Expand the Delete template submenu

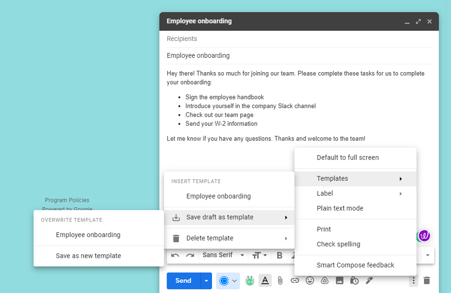(229, 239)
